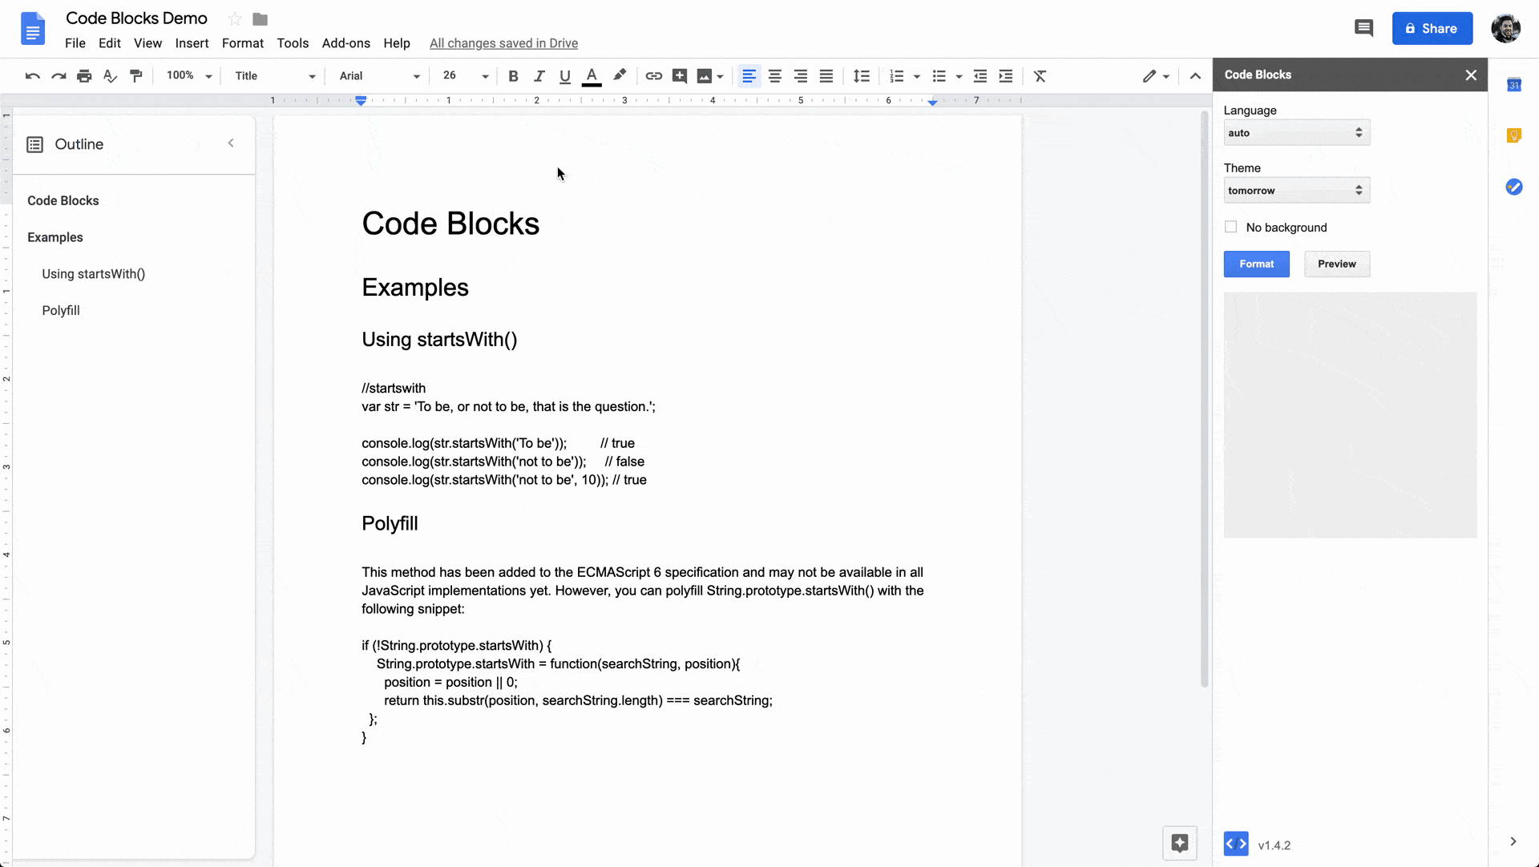Image resolution: width=1539 pixels, height=867 pixels.
Task: Open the Theme dropdown in Code Blocks
Action: click(1295, 190)
